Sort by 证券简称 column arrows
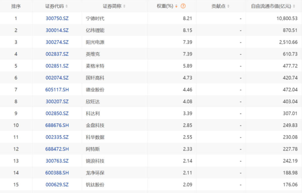Viewport: 302px width, 193px height. click(124, 6)
